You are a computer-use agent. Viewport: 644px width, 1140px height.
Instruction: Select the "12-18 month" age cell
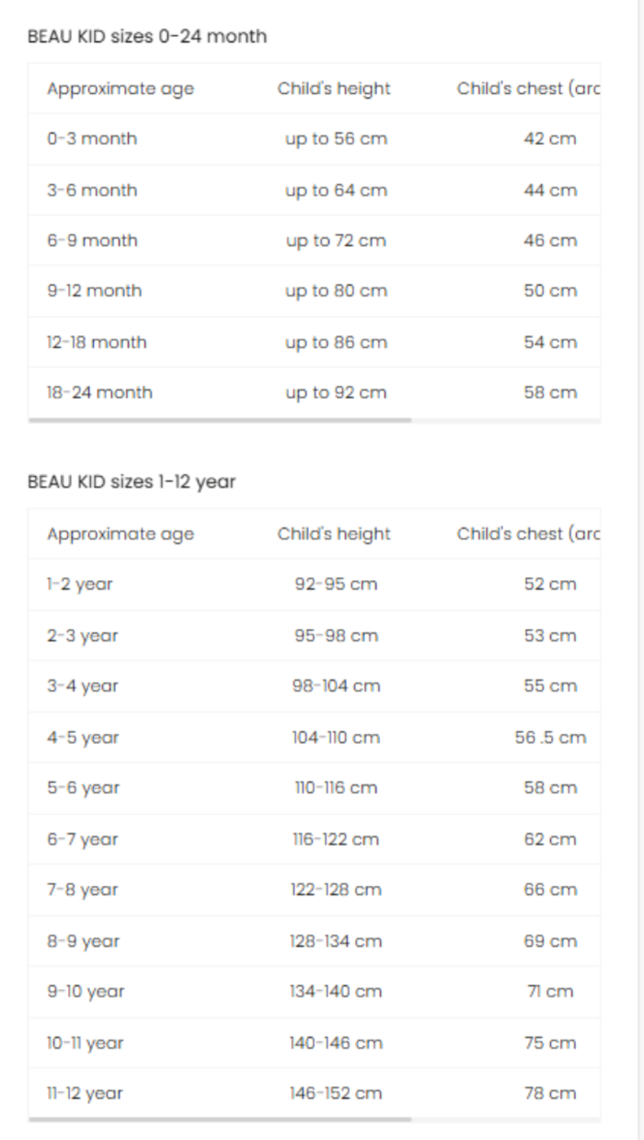point(97,342)
